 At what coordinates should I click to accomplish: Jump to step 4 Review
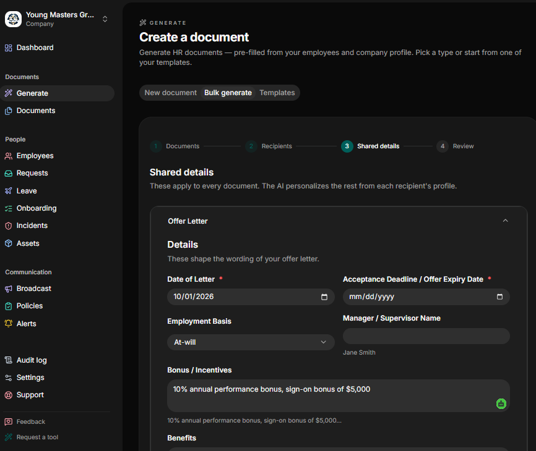point(455,146)
